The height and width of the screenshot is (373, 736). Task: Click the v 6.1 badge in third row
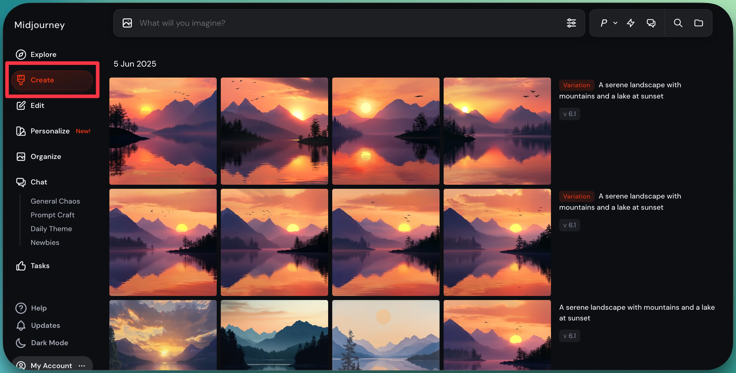click(x=569, y=336)
